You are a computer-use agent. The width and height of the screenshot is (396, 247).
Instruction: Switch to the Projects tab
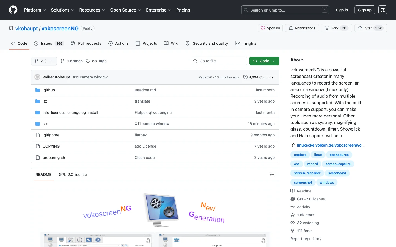coord(146,43)
